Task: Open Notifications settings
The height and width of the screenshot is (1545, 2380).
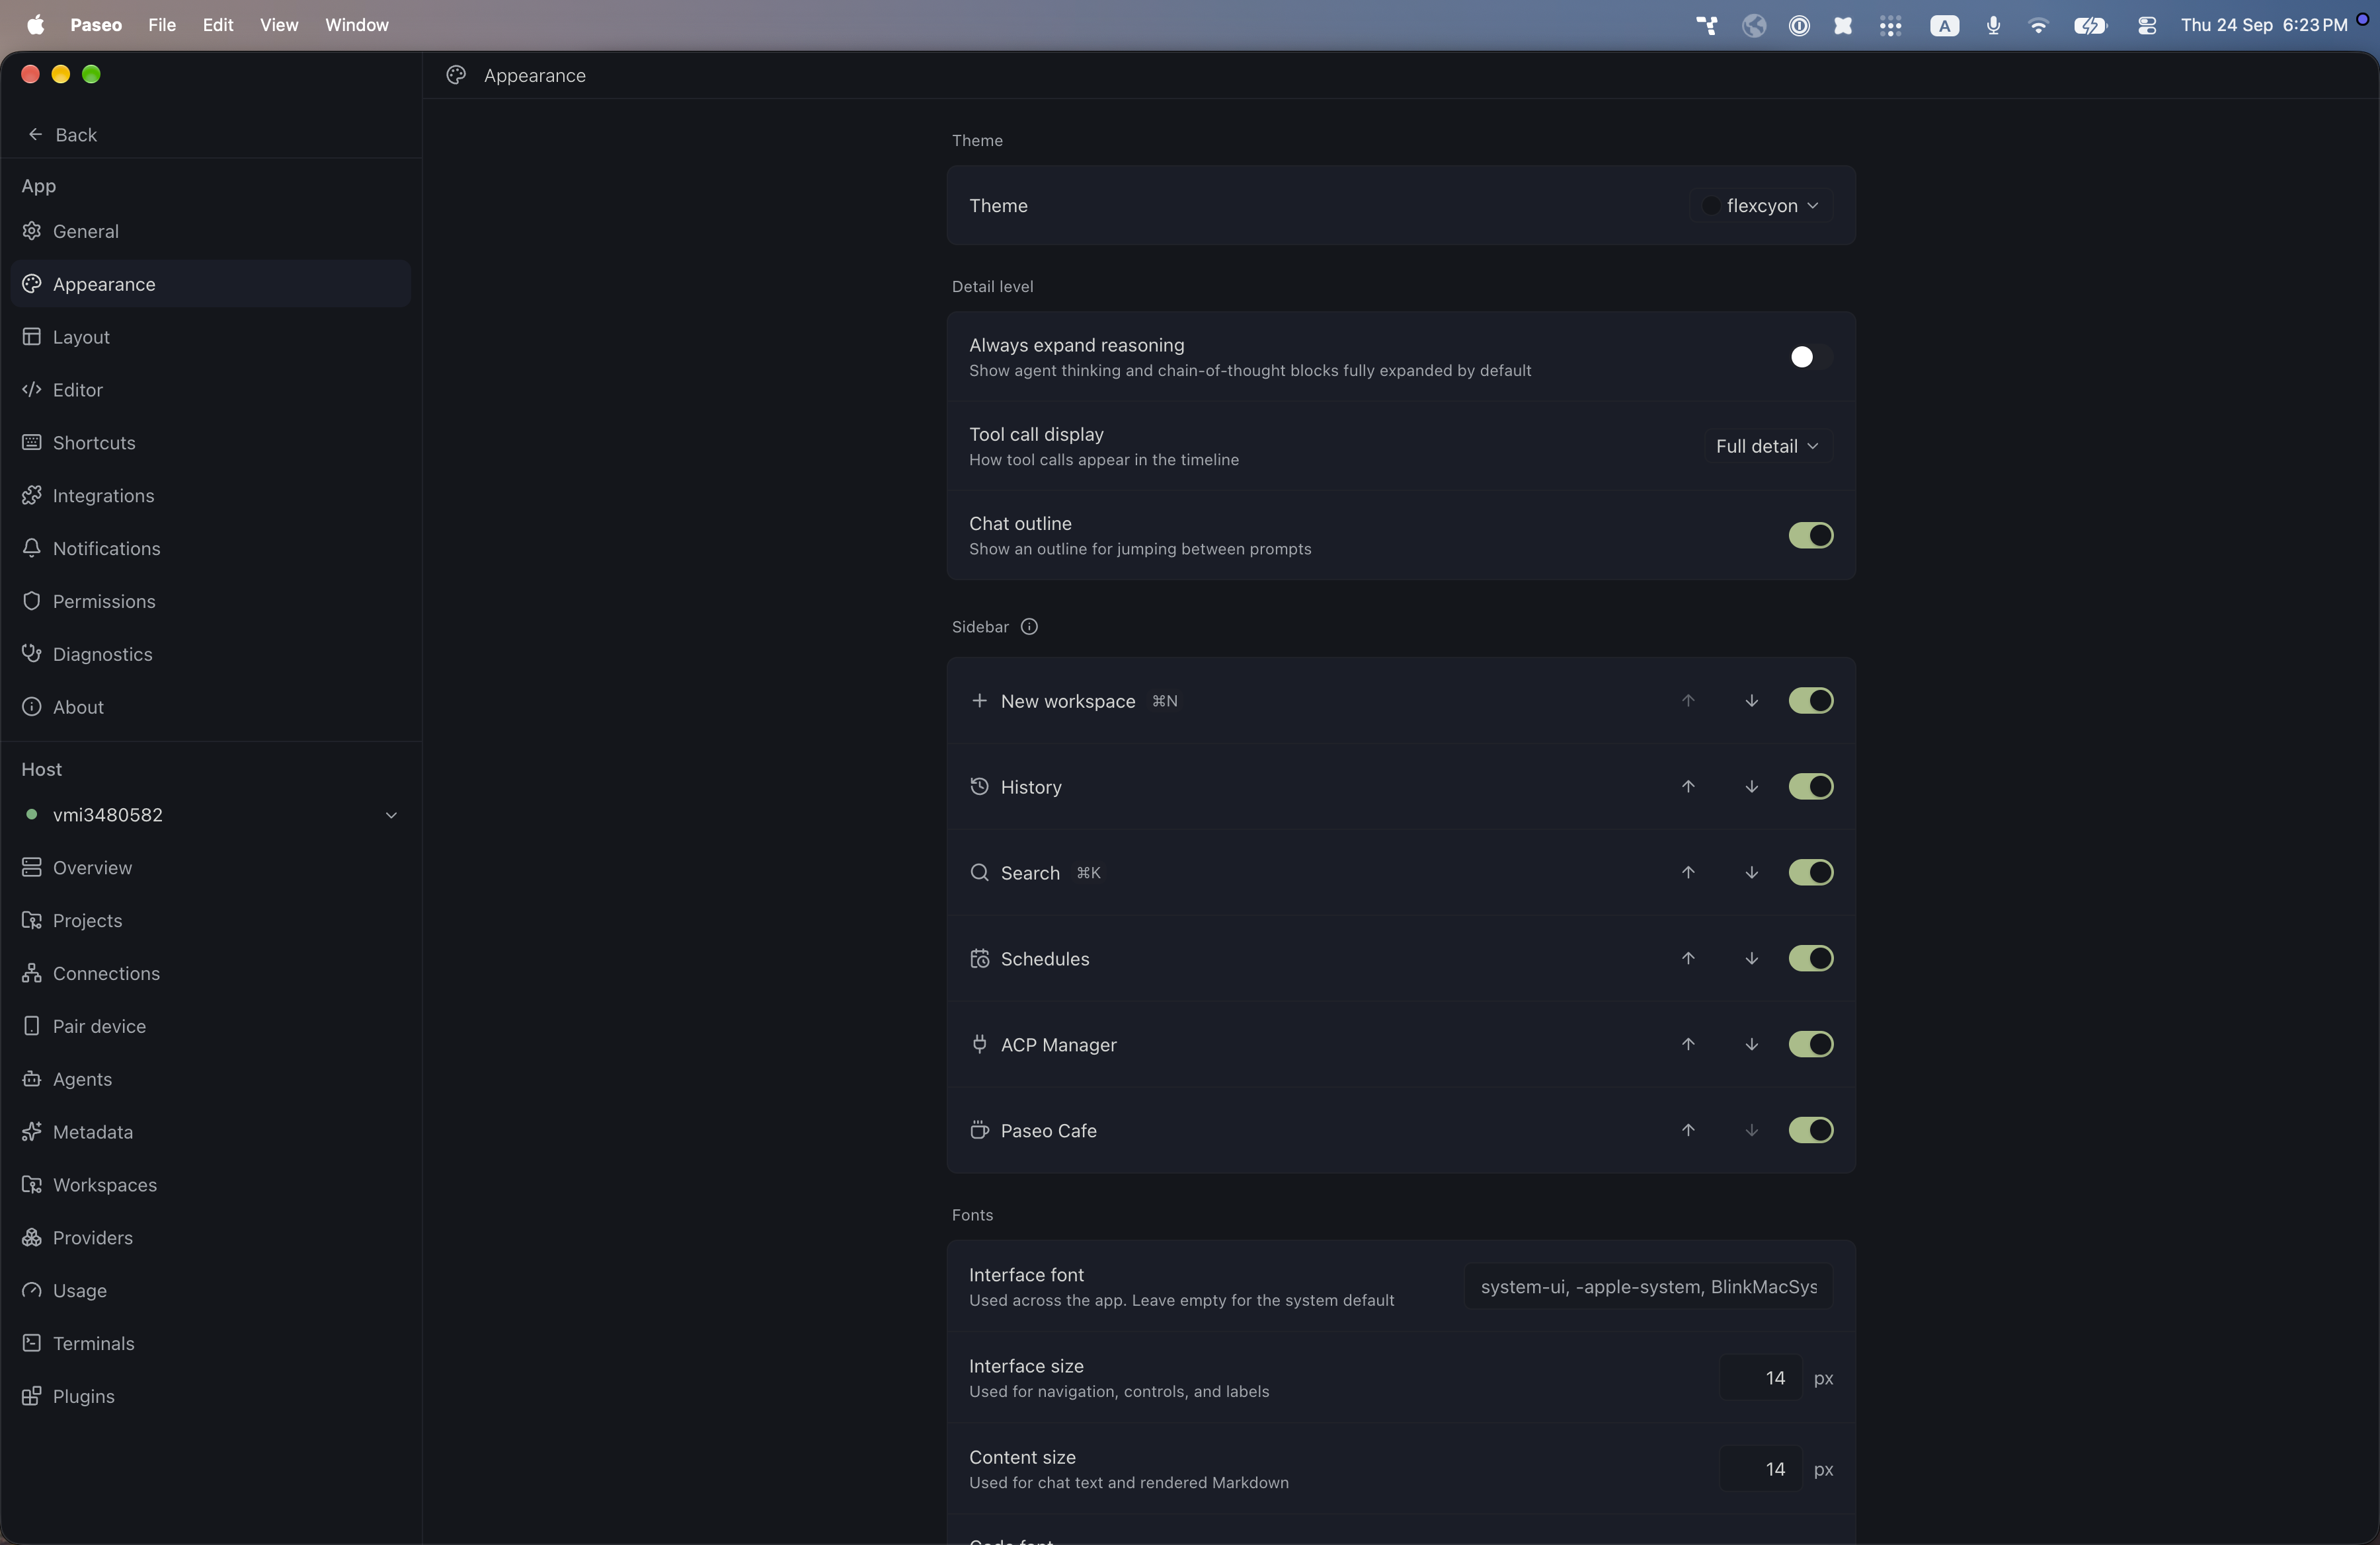Action: pyautogui.click(x=210, y=548)
